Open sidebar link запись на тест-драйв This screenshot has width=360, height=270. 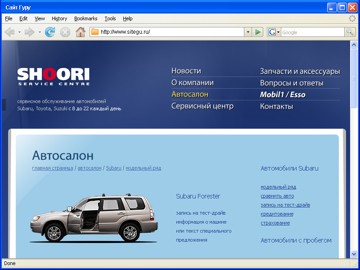click(x=285, y=205)
